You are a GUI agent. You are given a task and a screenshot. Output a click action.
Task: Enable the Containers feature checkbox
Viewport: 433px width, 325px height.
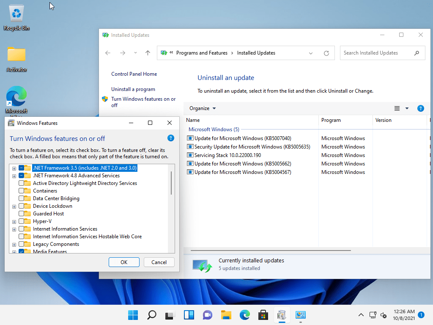[x=21, y=191]
